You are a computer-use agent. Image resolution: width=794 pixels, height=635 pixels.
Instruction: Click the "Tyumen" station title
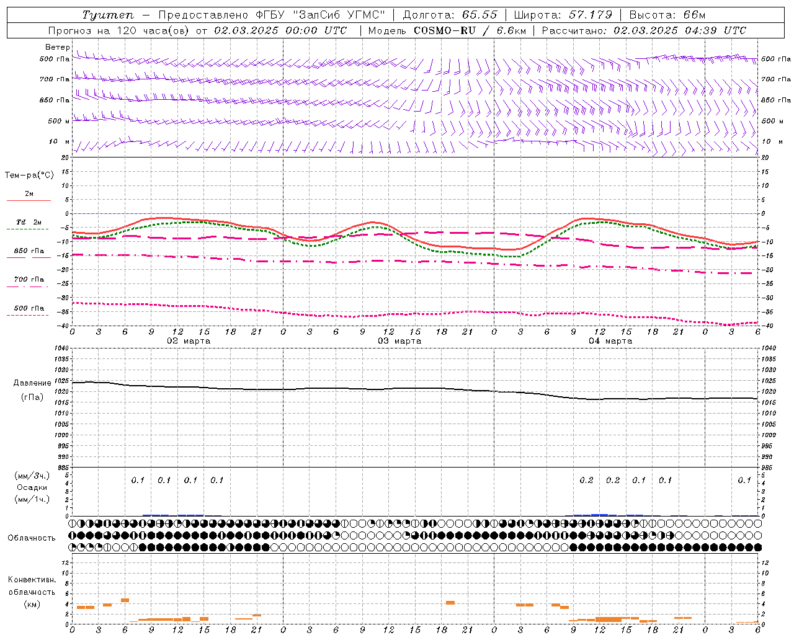pos(108,15)
